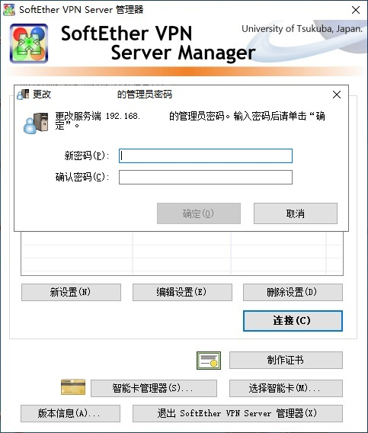Click 选择智能卡(M)... button
Viewport: 368px width, 433px height.
tap(286, 388)
